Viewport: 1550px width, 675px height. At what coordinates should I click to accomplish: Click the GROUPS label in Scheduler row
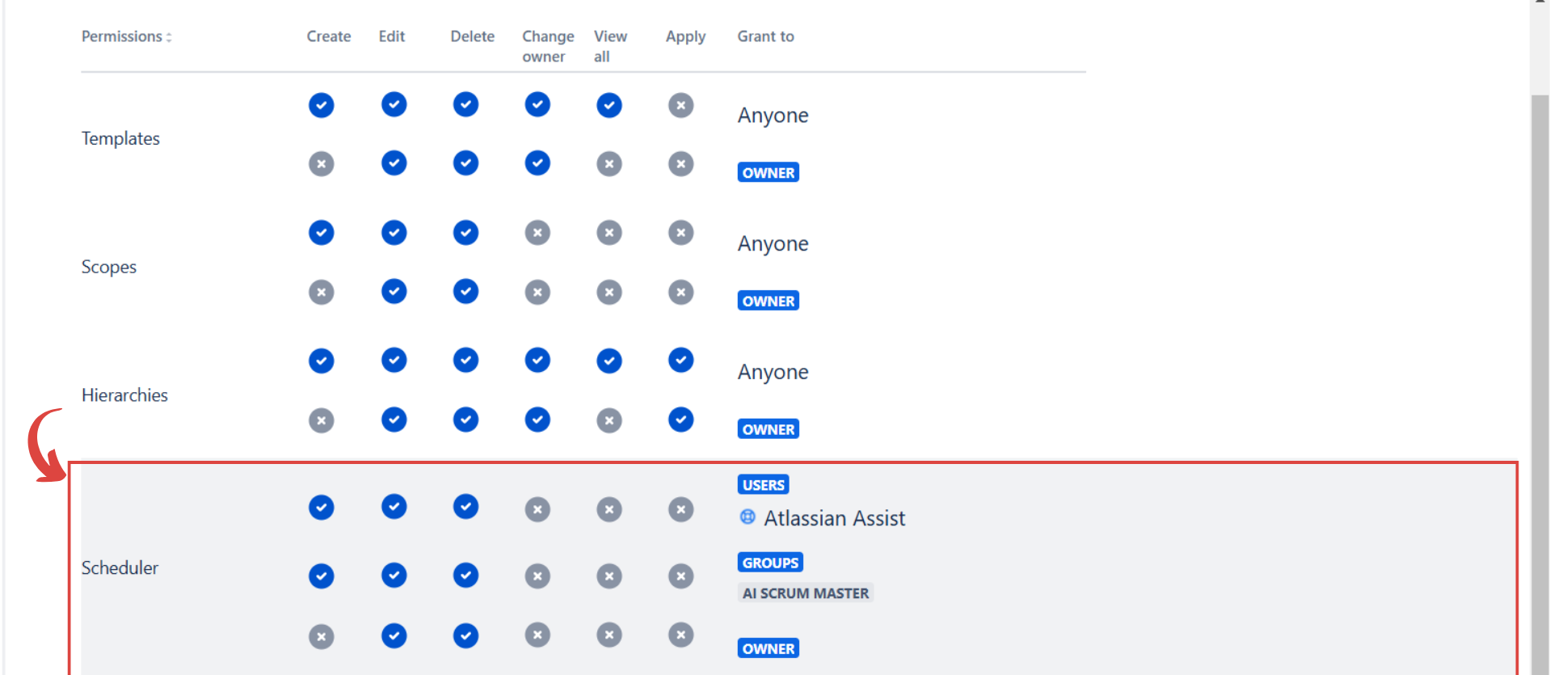click(769, 563)
